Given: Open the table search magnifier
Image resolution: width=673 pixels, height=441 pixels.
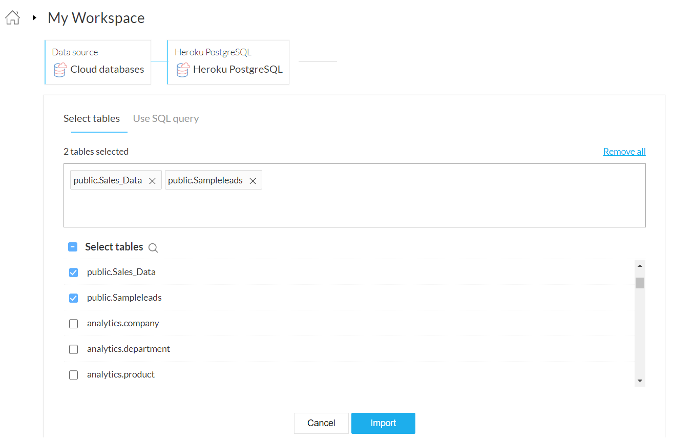Looking at the screenshot, I should point(153,248).
